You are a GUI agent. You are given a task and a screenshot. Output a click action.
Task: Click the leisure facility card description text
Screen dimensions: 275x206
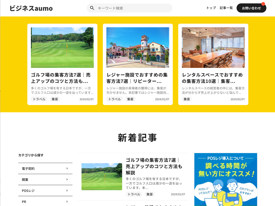(x=138, y=90)
